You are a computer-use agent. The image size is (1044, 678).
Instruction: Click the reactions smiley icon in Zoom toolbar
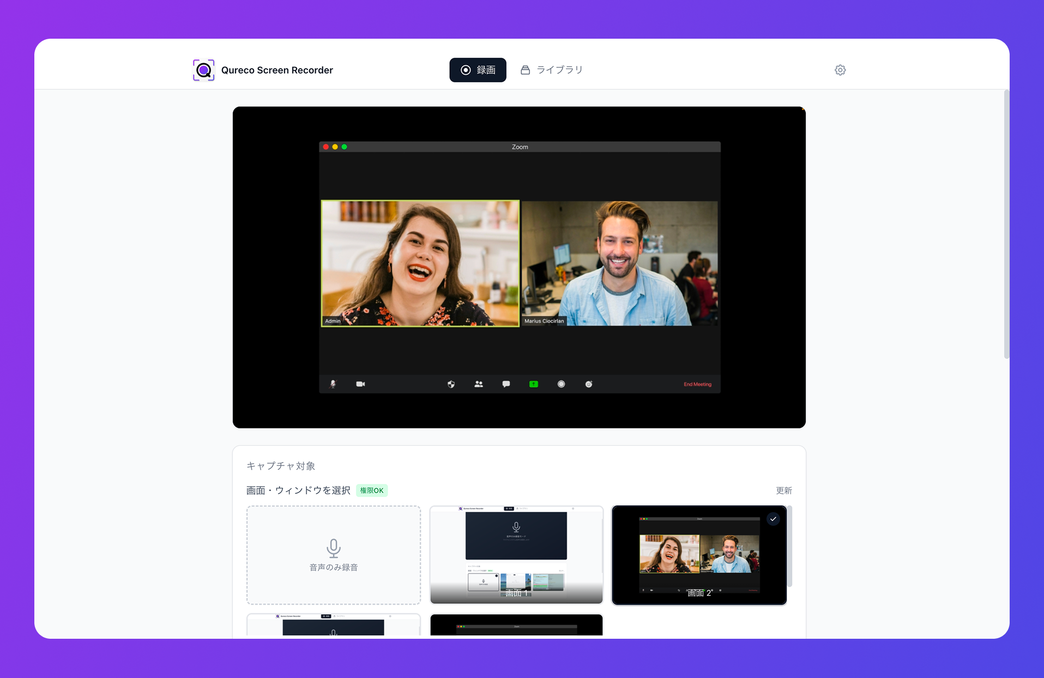point(589,384)
